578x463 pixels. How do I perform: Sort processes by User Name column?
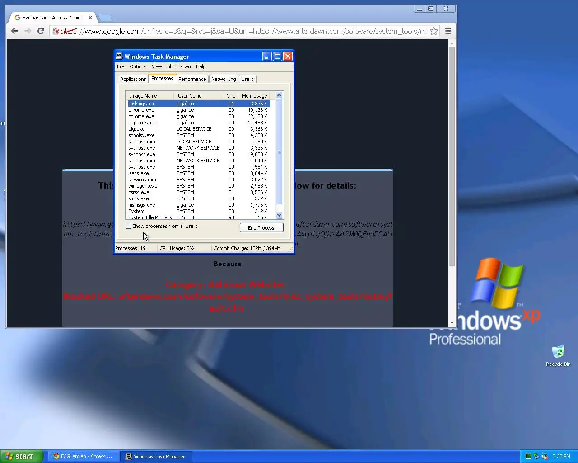[x=198, y=96]
